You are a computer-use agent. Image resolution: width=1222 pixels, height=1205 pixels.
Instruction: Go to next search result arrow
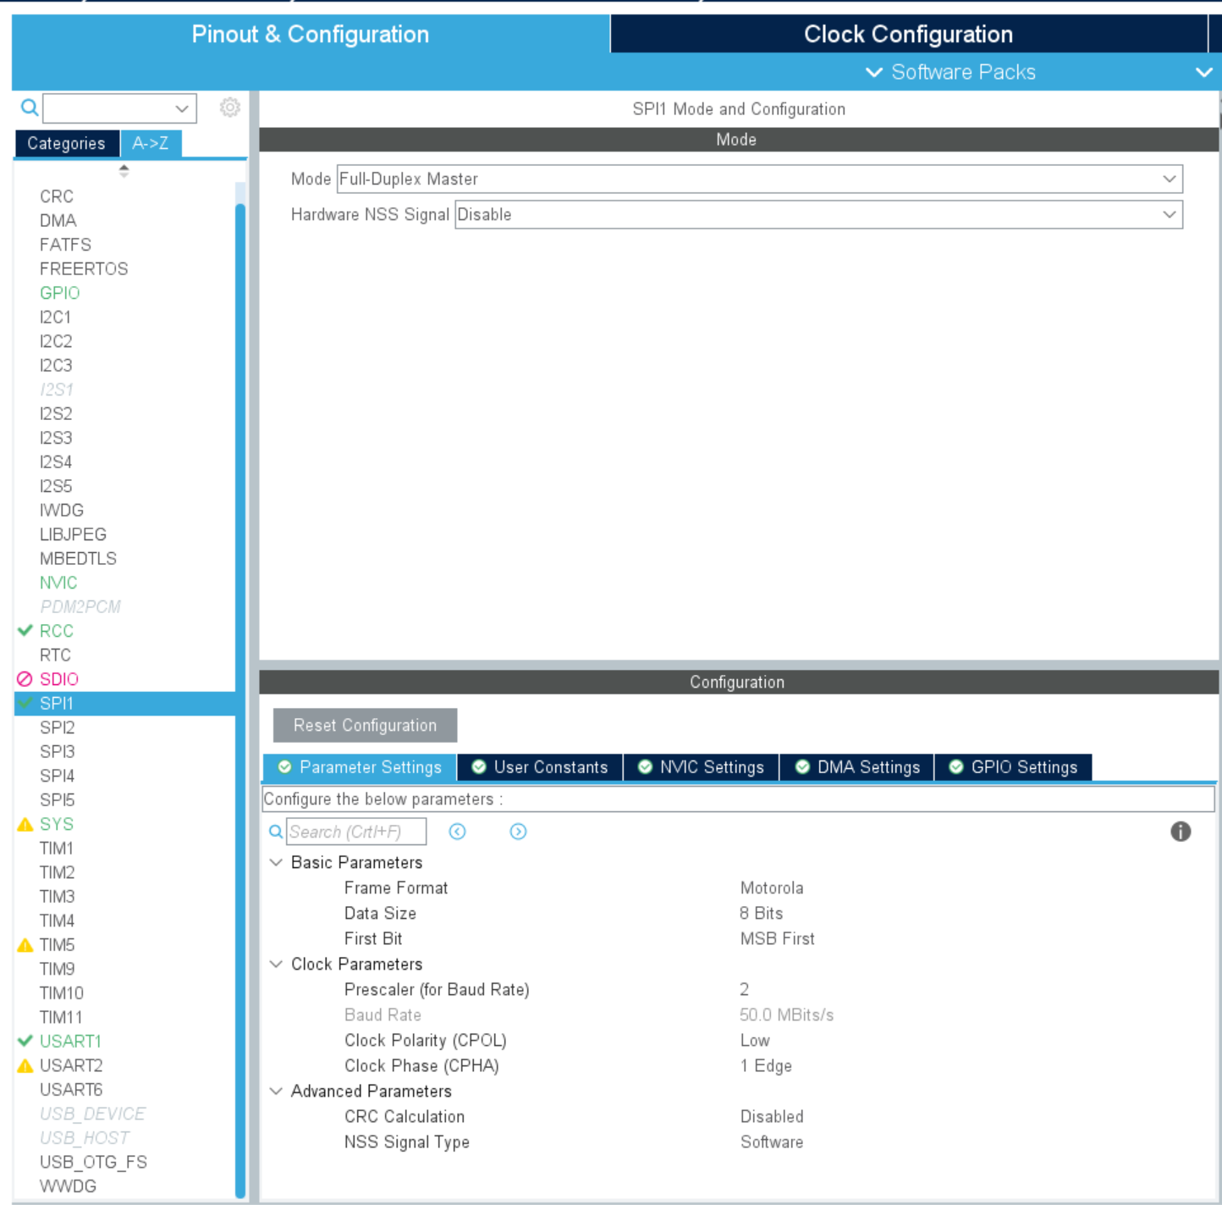click(x=518, y=832)
